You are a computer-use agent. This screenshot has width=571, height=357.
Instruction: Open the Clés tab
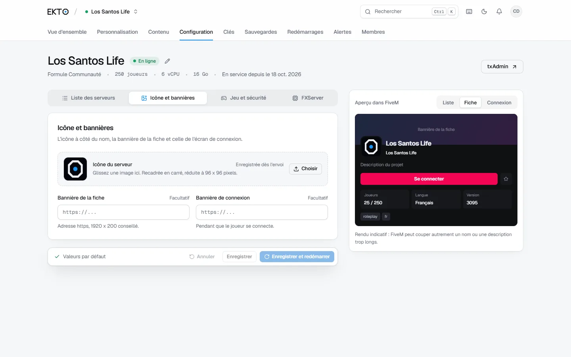coord(229,32)
